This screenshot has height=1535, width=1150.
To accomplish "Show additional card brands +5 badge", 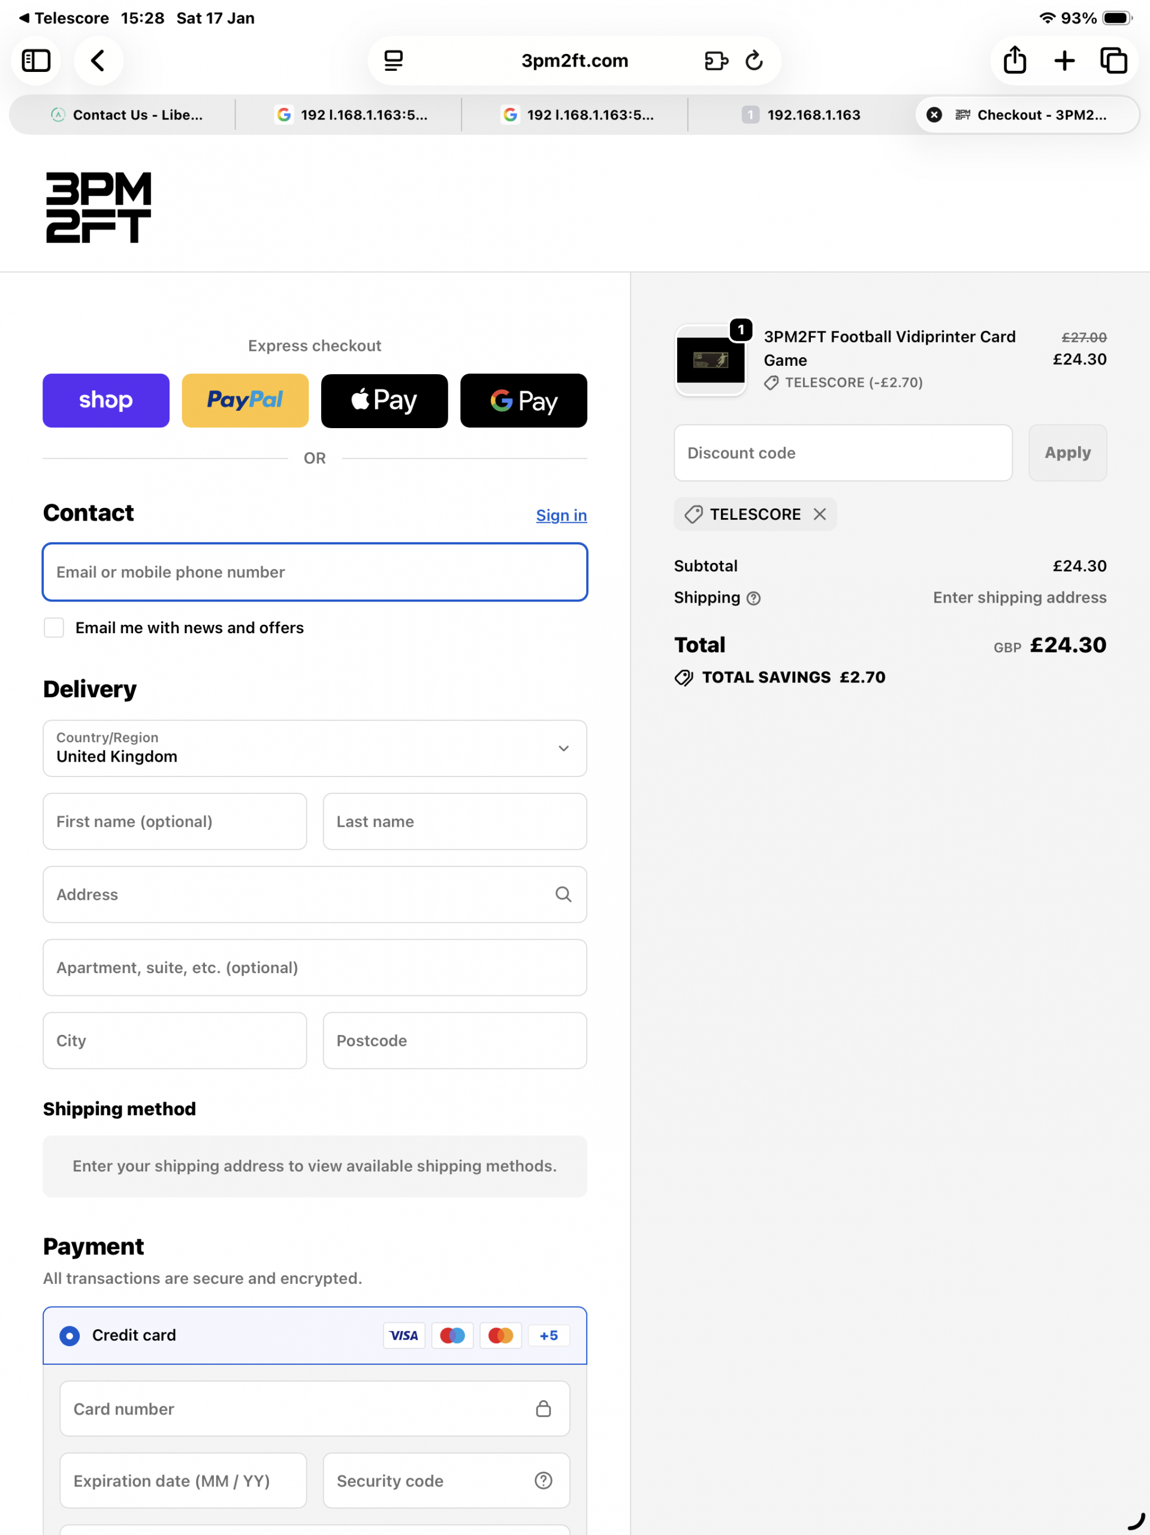I will [x=549, y=1335].
